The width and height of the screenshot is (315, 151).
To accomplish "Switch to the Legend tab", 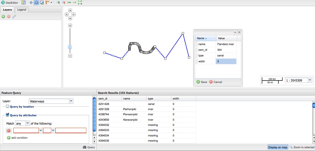I will tap(22, 10).
